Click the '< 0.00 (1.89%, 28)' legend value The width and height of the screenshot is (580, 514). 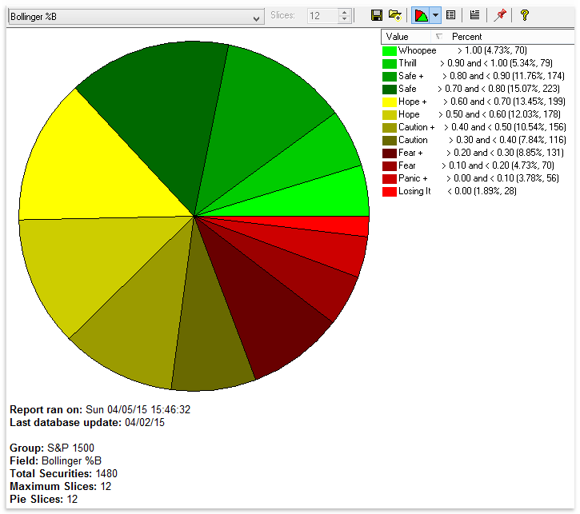click(x=482, y=191)
